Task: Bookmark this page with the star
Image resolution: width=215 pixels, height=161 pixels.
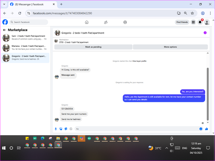Action: 192,13
